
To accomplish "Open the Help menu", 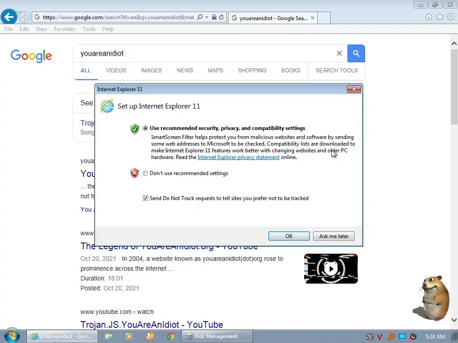I will point(108,29).
